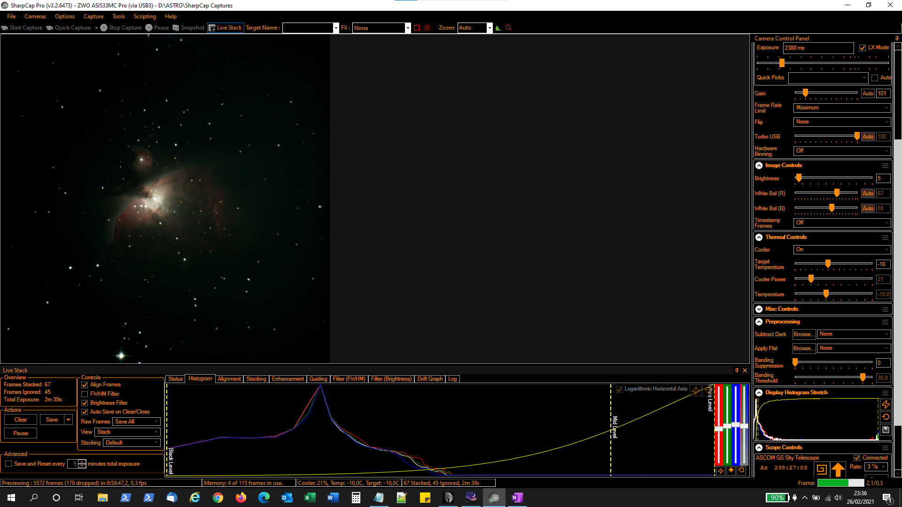The height and width of the screenshot is (507, 902).
Task: Click the red reticule crosshair icon
Action: (x=427, y=28)
